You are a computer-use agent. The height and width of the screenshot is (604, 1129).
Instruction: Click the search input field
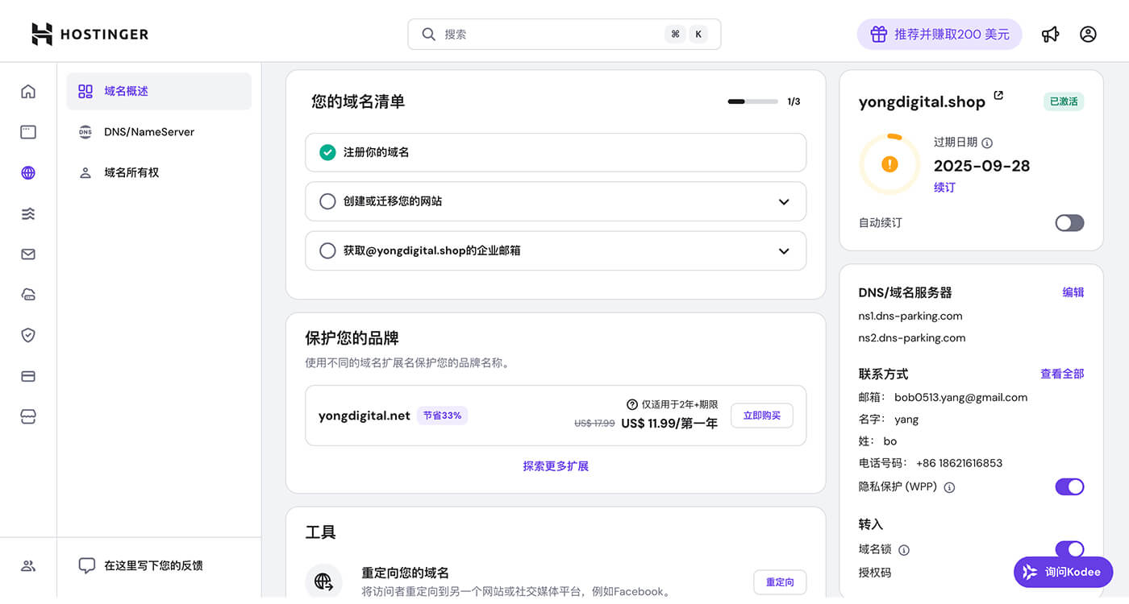click(x=564, y=34)
